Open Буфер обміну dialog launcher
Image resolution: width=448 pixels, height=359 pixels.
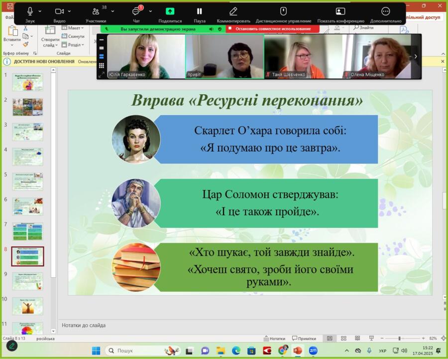pyautogui.click(x=35, y=53)
